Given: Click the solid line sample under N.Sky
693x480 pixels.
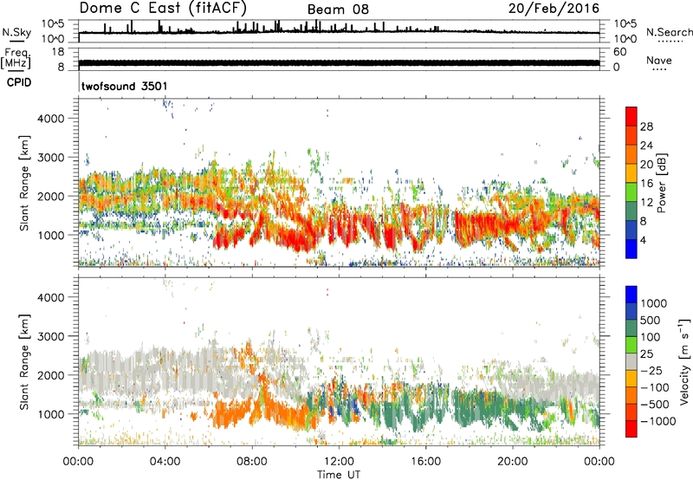Looking at the screenshot, I should point(17,41).
